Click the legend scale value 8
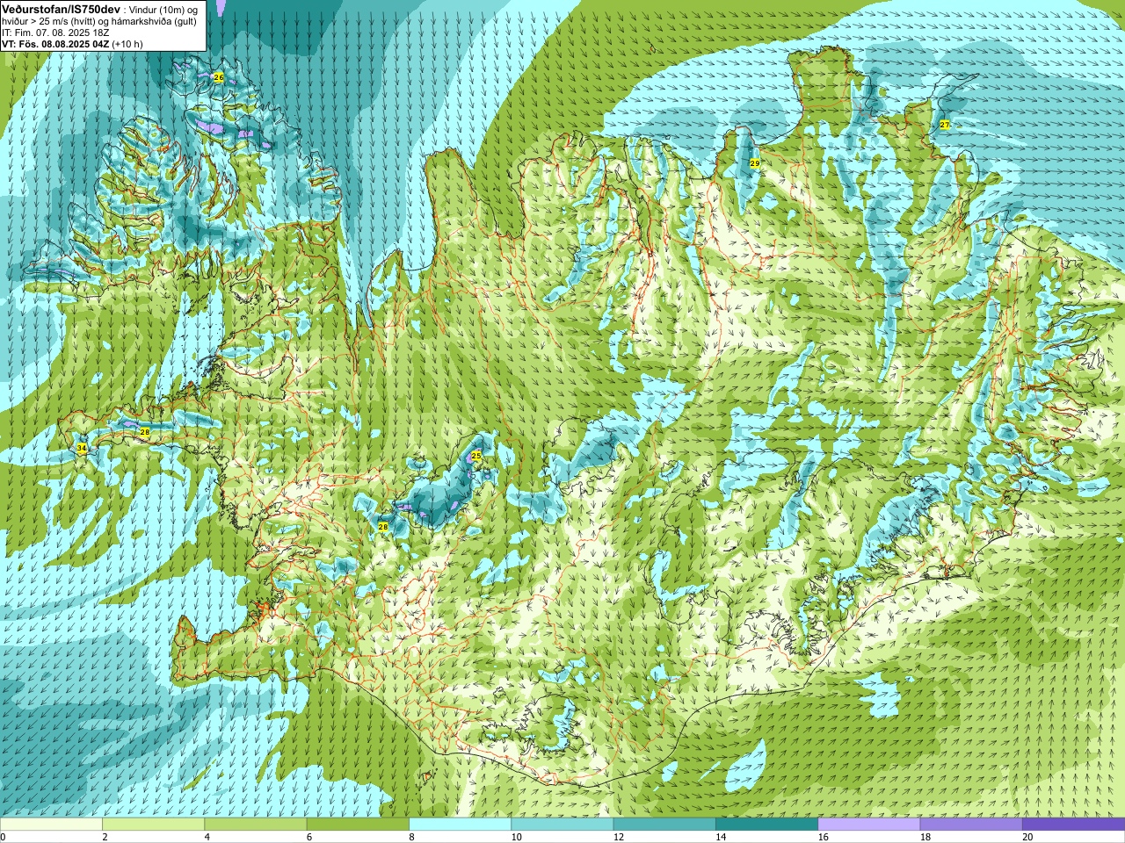 [410, 837]
